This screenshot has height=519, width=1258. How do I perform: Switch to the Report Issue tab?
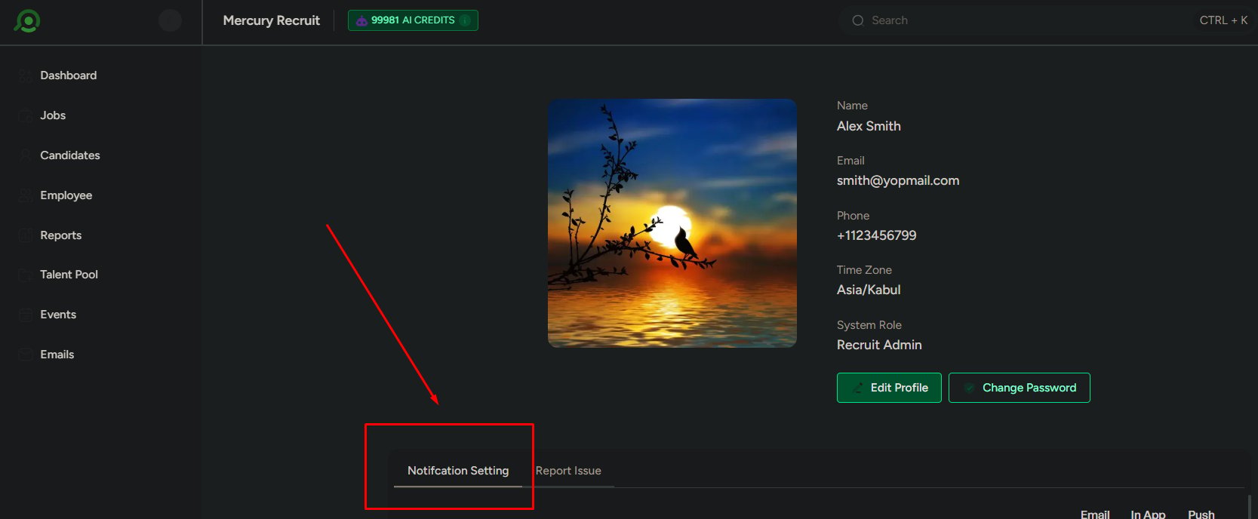[568, 471]
